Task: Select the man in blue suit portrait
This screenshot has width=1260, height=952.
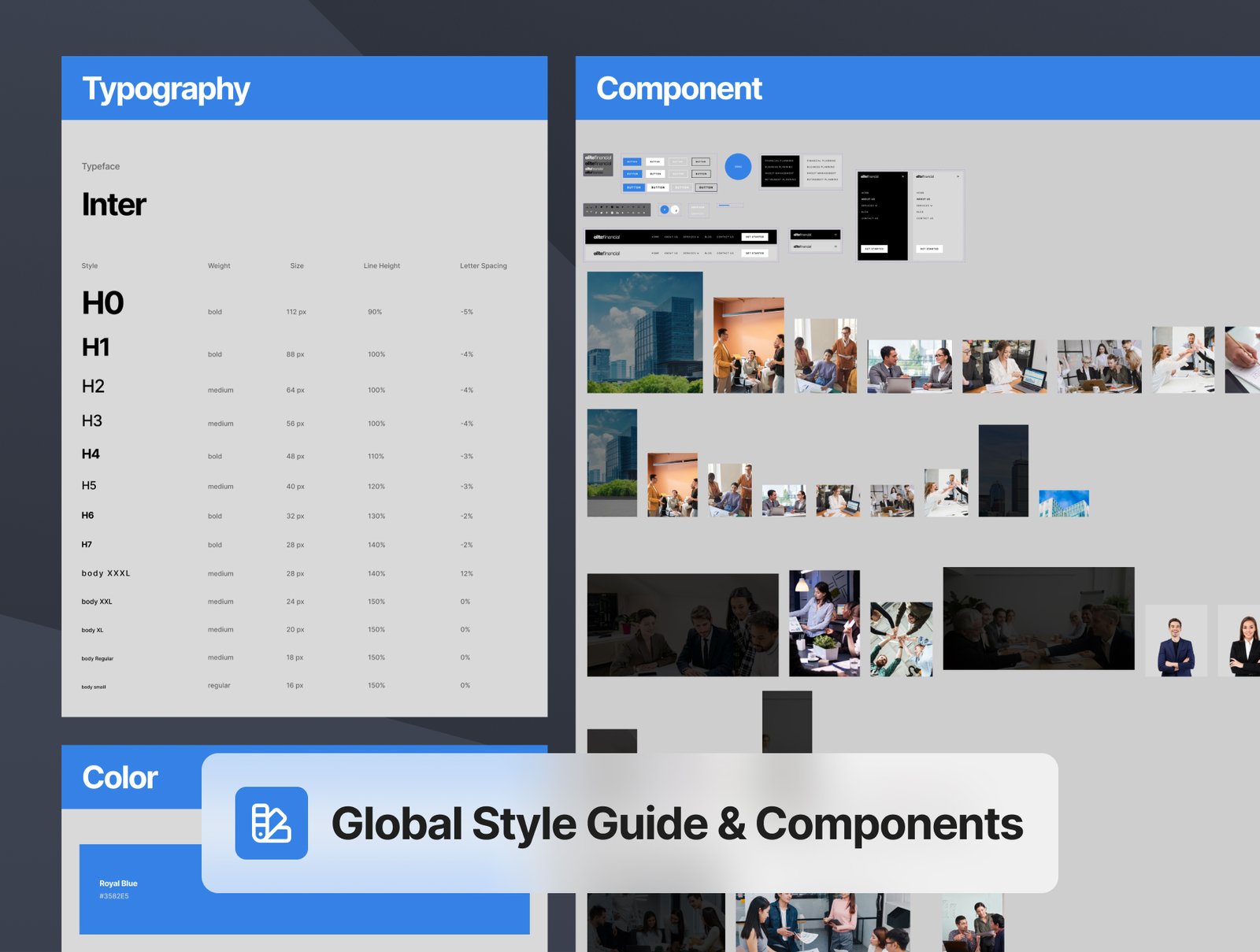Action: (x=1176, y=641)
